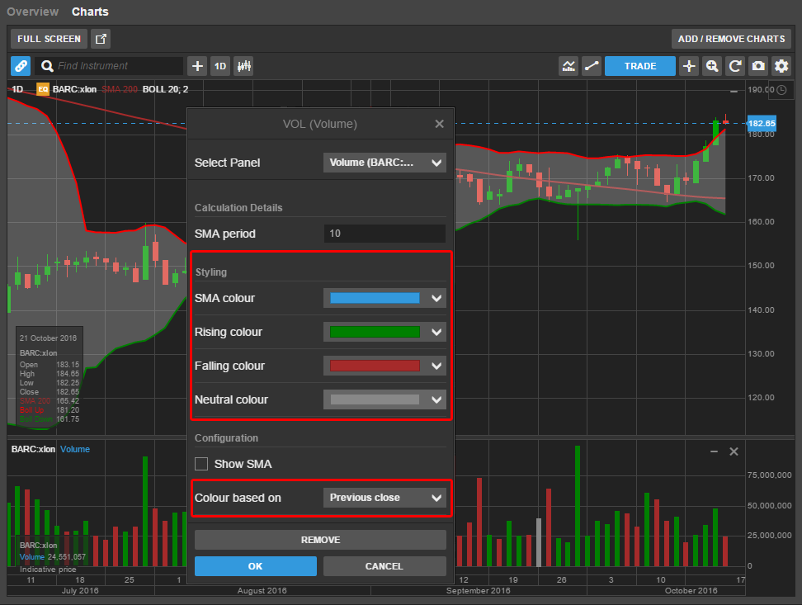Image resolution: width=802 pixels, height=605 pixels.
Task: Open the Colour based on dropdown
Action: tap(384, 498)
